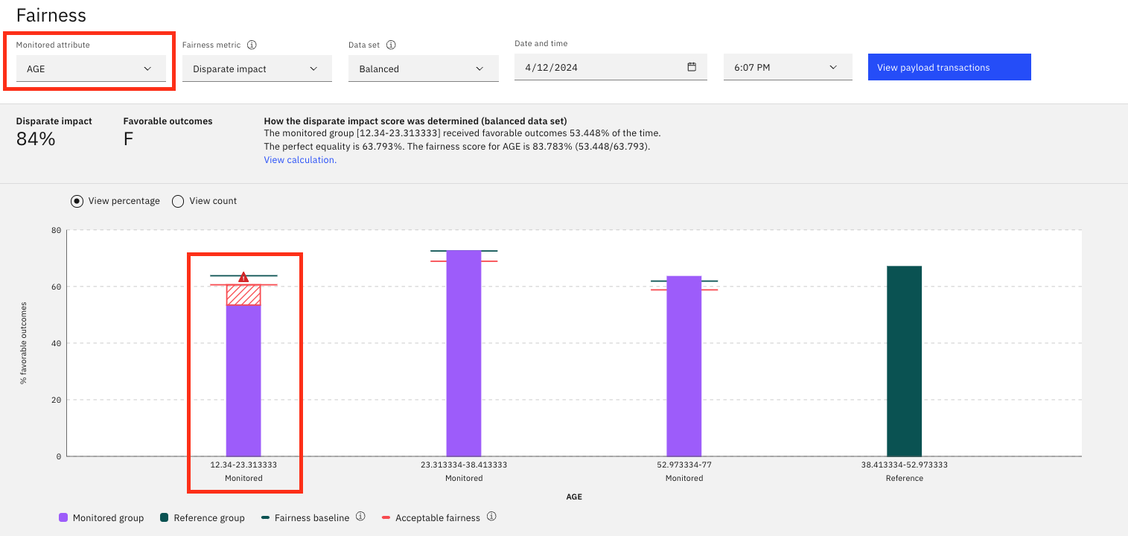Click the Fairness metric info icon
This screenshot has width=1128, height=536.
pos(252,45)
